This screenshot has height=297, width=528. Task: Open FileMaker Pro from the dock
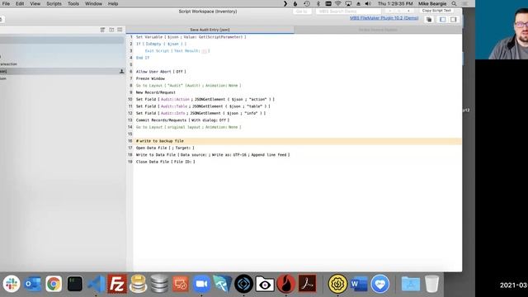point(244,284)
